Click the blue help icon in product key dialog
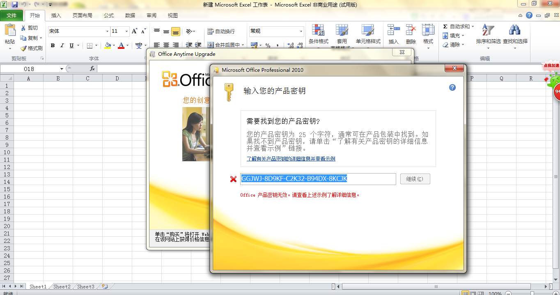560x295 pixels. 452,87
